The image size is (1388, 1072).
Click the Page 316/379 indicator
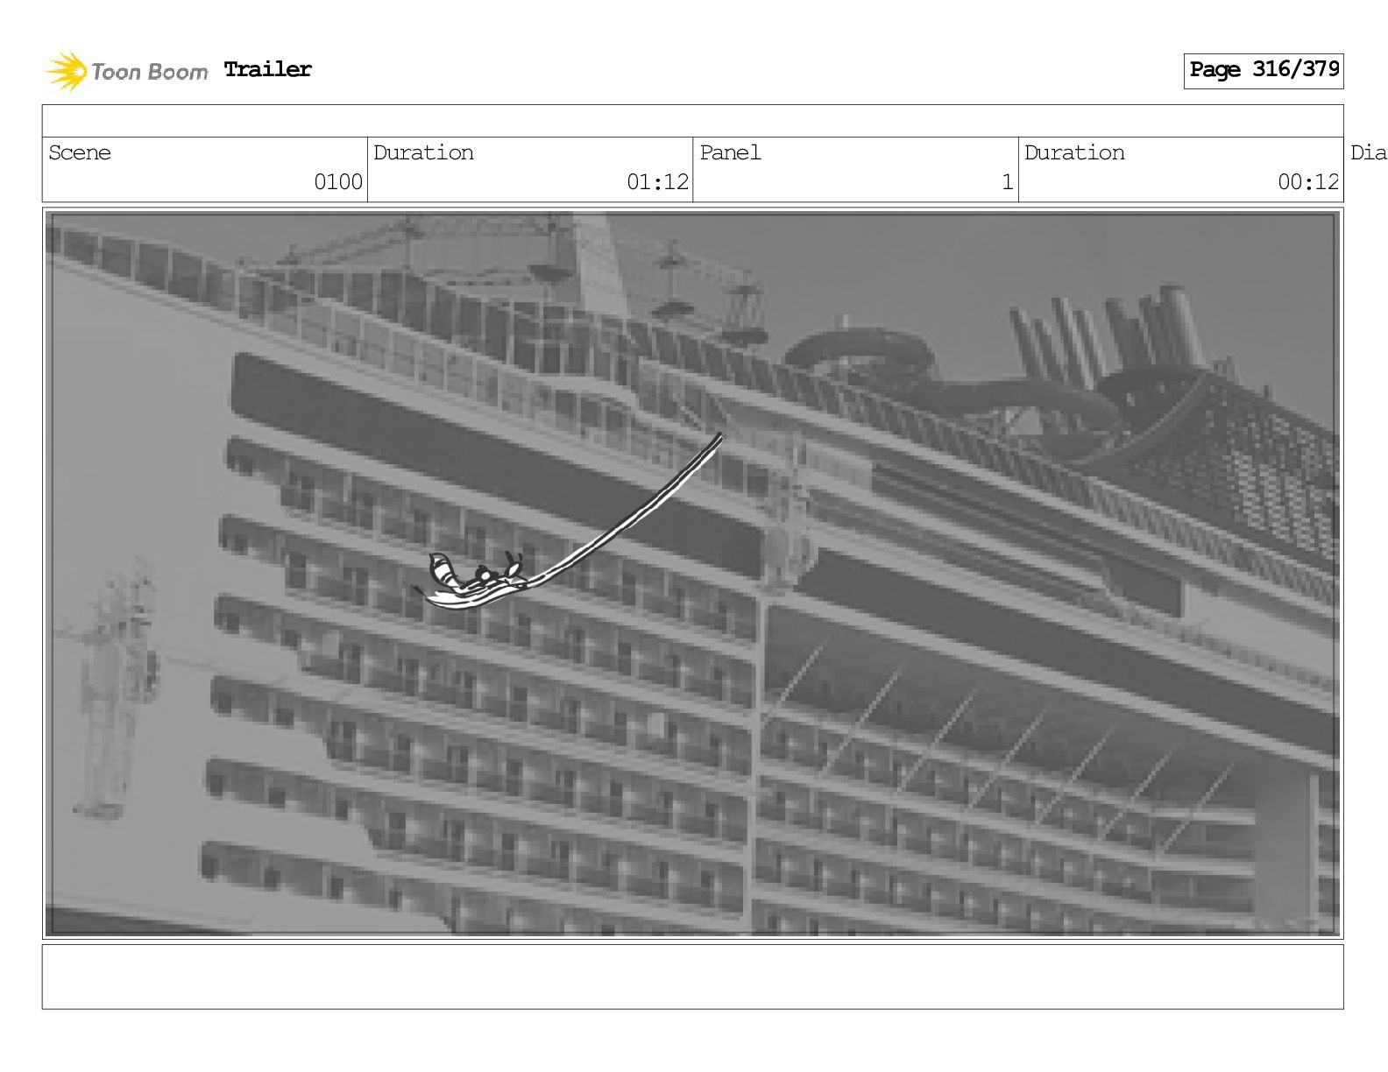(1264, 70)
